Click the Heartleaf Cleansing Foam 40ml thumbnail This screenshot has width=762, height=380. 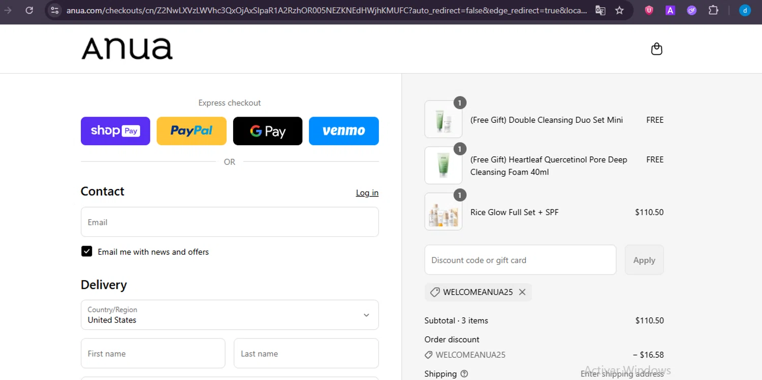(443, 165)
